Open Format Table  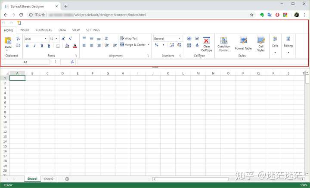click(x=243, y=44)
